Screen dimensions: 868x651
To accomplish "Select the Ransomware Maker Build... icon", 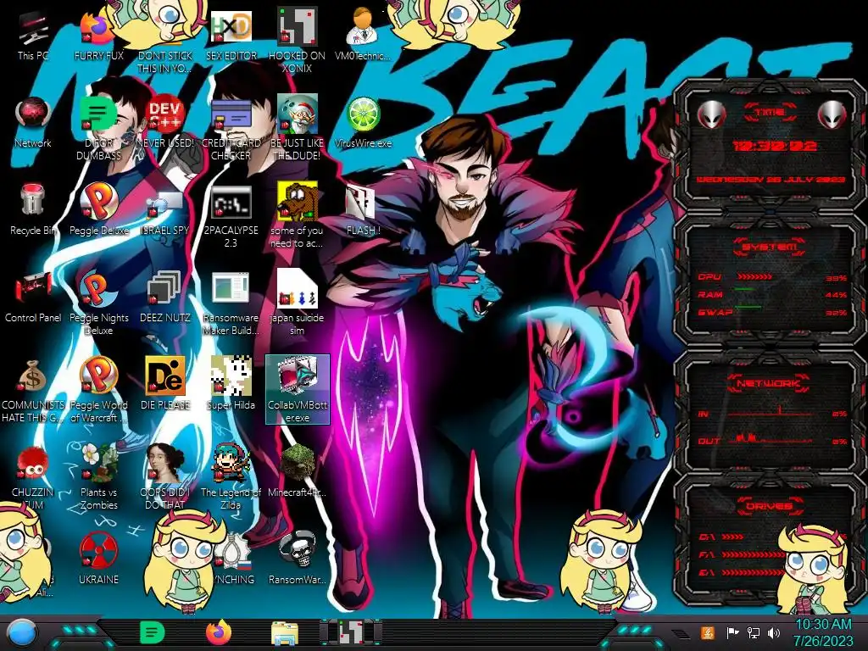I will [x=231, y=303].
